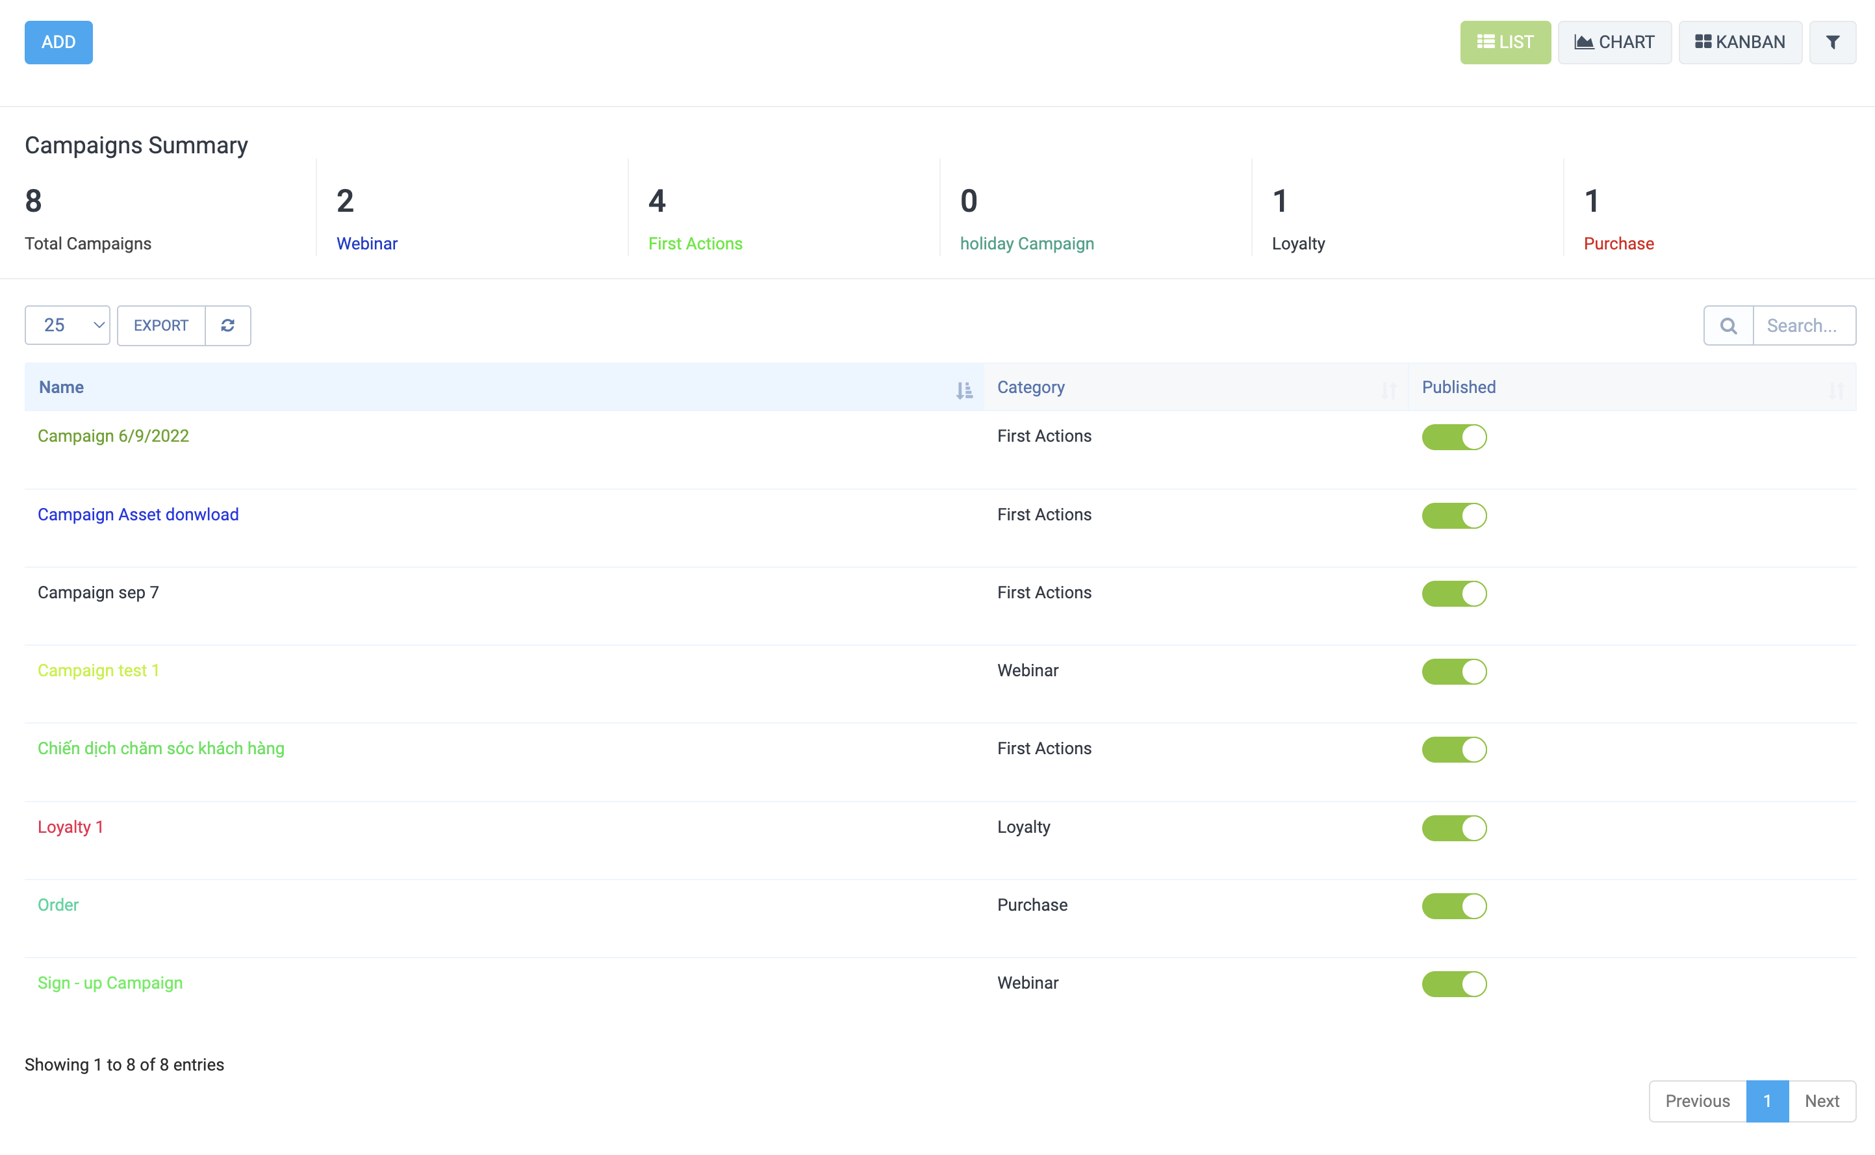Select the List view button
Image resolution: width=1875 pixels, height=1155 pixels.
tap(1505, 43)
